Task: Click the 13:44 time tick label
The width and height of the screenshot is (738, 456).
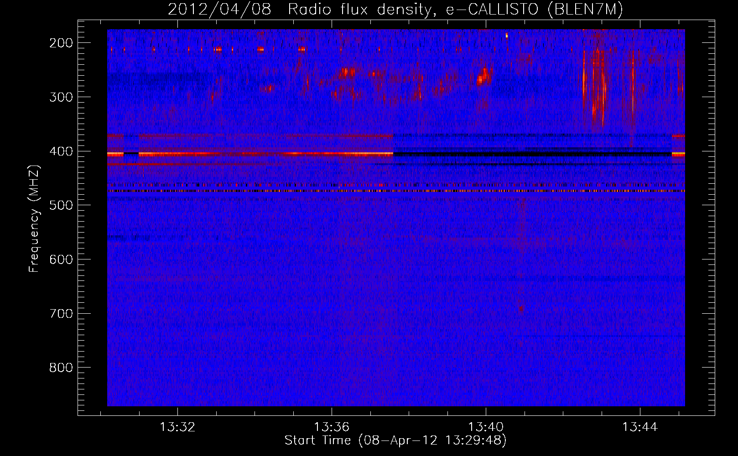Action: (x=640, y=427)
